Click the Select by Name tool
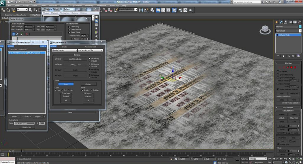Screen dimensions: 303x164 pos(36,9)
